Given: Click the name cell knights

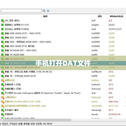Looking at the screenshot, I should [x=95, y=25].
